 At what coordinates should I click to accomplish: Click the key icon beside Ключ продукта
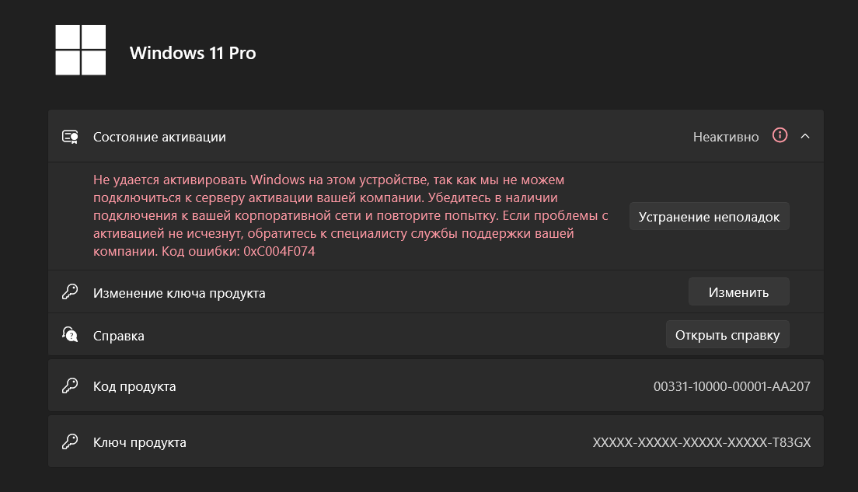click(x=70, y=441)
